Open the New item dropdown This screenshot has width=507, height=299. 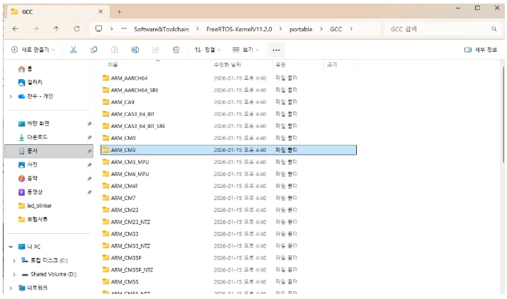tap(33, 49)
